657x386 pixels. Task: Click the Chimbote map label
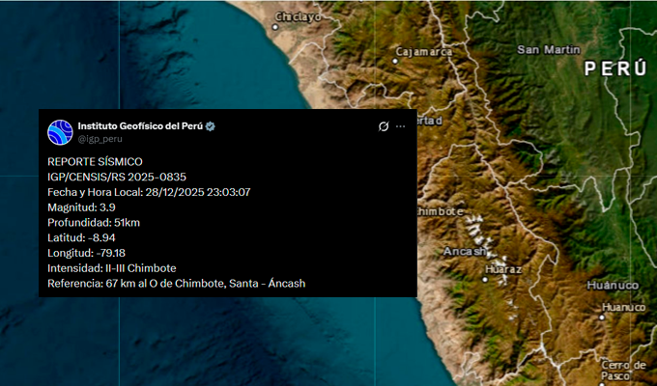click(440, 212)
